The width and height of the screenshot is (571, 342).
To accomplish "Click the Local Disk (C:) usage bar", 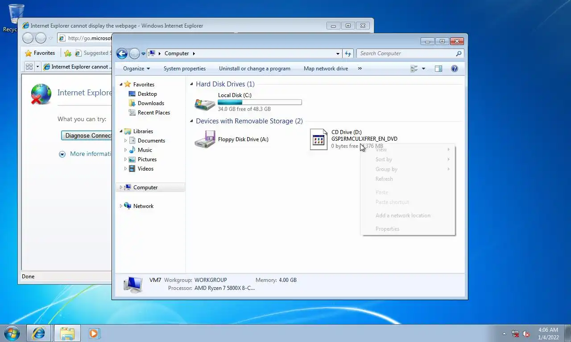I will 260,102.
